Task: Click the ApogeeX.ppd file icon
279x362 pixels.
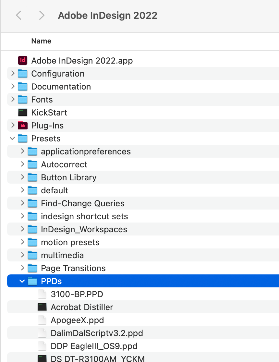Action: (x=42, y=320)
